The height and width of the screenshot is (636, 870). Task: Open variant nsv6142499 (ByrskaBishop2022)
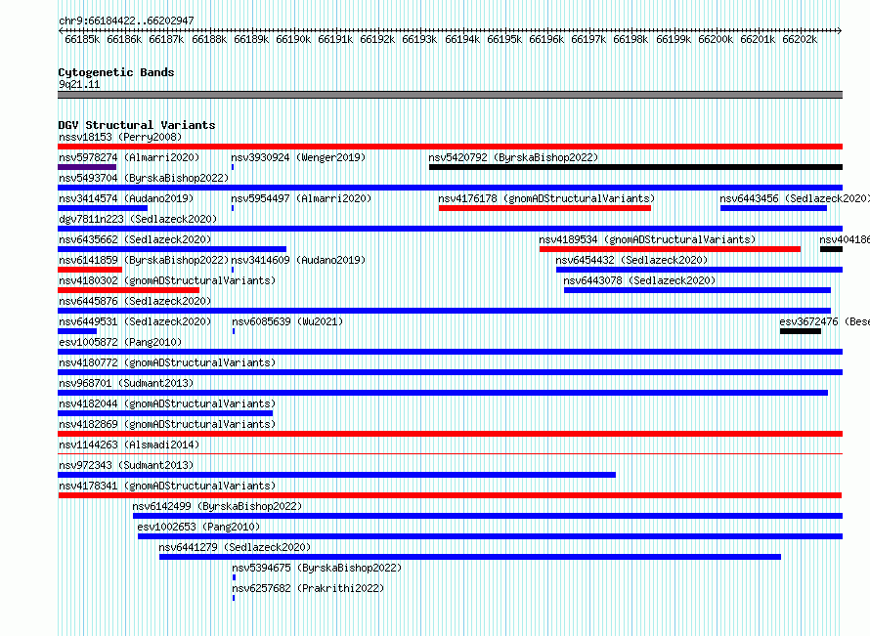pos(217,506)
